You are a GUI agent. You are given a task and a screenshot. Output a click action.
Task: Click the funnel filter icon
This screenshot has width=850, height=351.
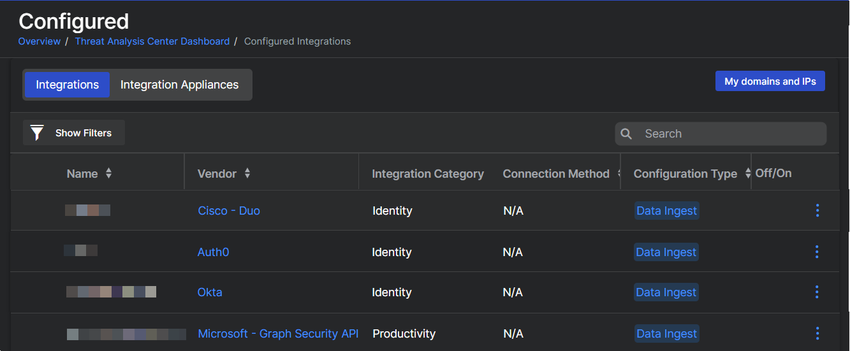click(38, 133)
